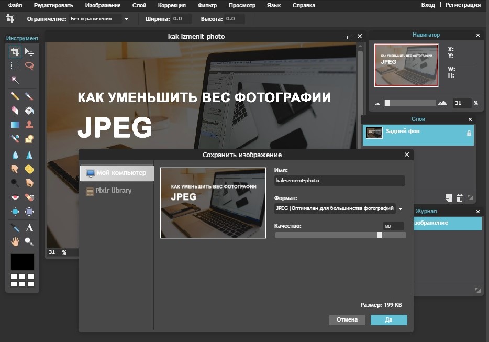Open the Ограничение constraint dropdown
489x342 pixels.
126,19
